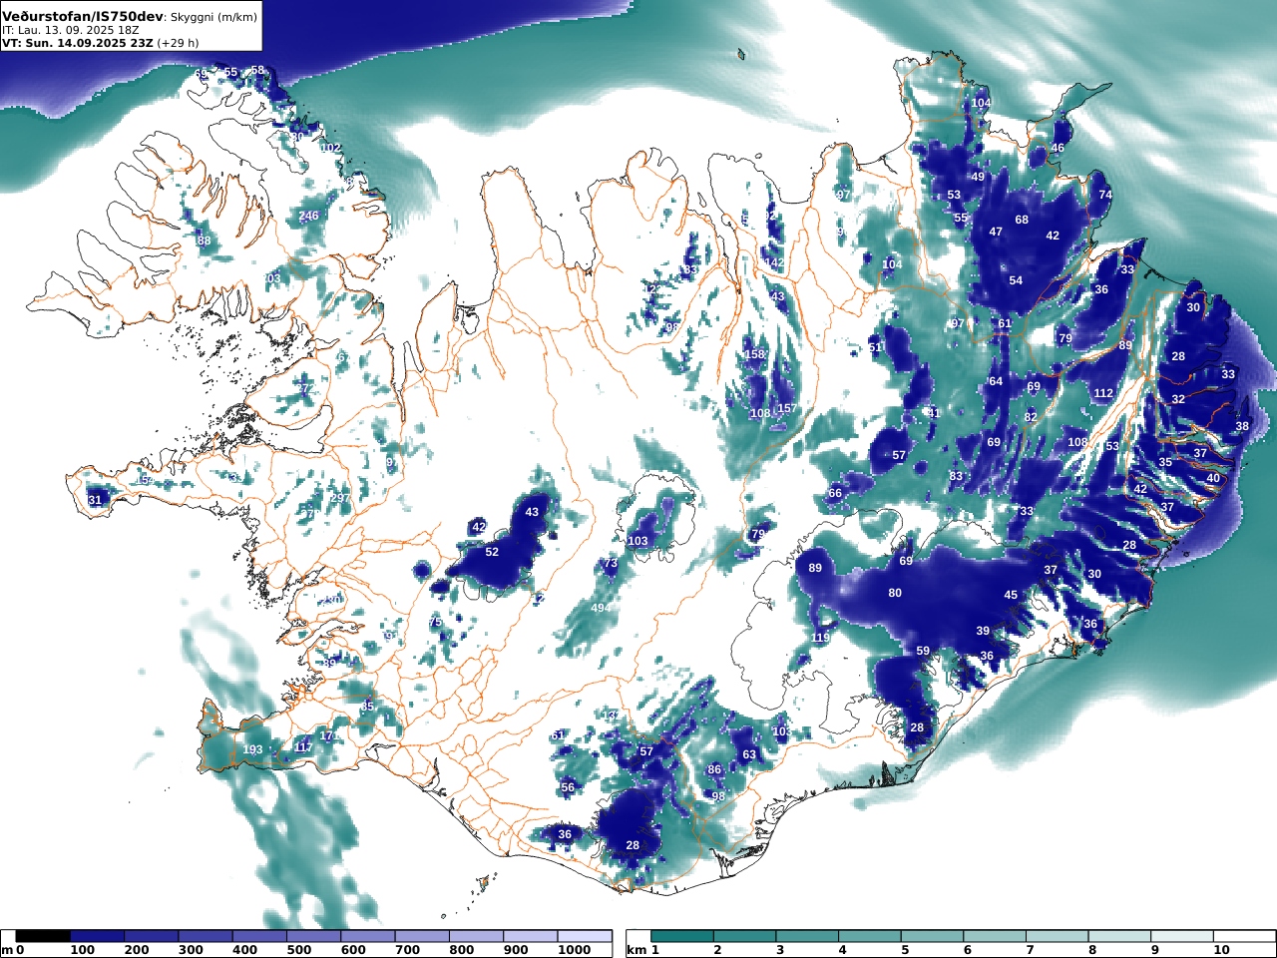
Task: Click the 52 value on Langjökull
Action: [x=492, y=552]
